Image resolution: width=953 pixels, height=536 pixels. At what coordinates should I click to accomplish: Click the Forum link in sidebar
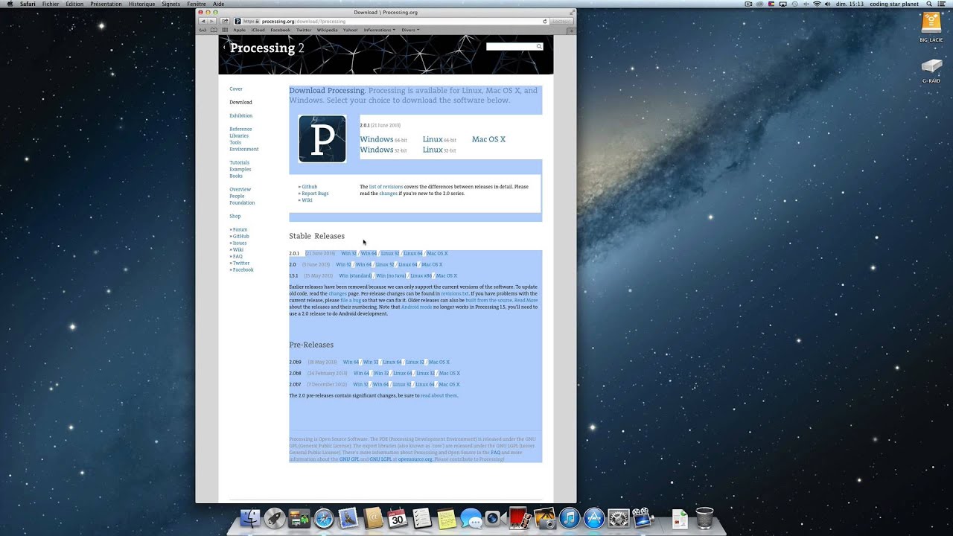point(240,229)
